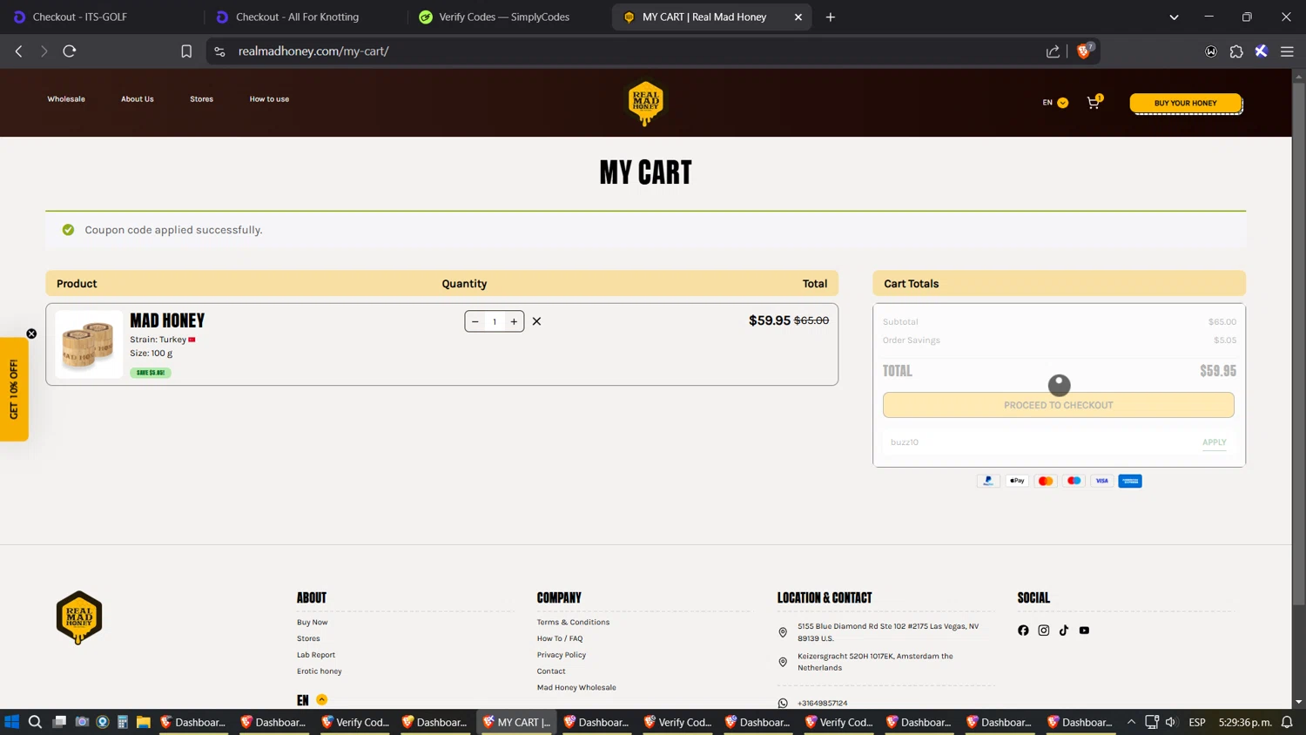
Task: Open the Lab Report footer link
Action: click(316, 655)
